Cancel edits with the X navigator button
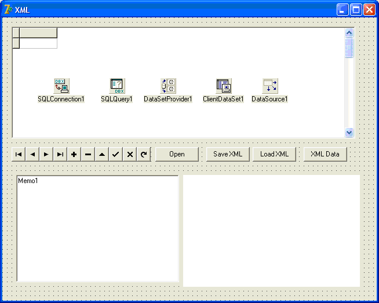The width and height of the screenshot is (379, 303). point(130,154)
